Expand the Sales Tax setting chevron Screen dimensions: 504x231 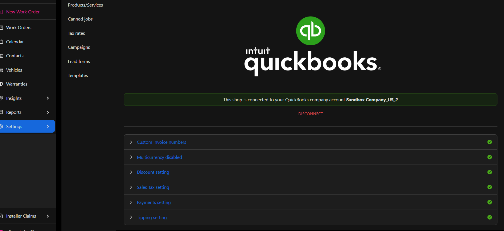pyautogui.click(x=131, y=187)
